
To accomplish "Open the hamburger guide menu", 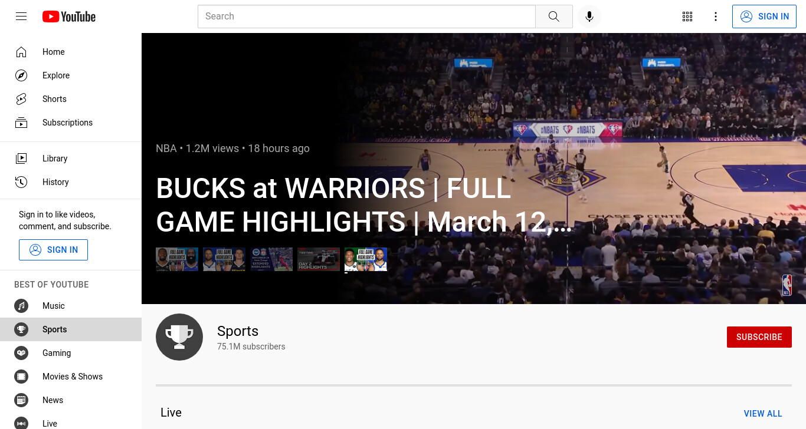I will (21, 16).
